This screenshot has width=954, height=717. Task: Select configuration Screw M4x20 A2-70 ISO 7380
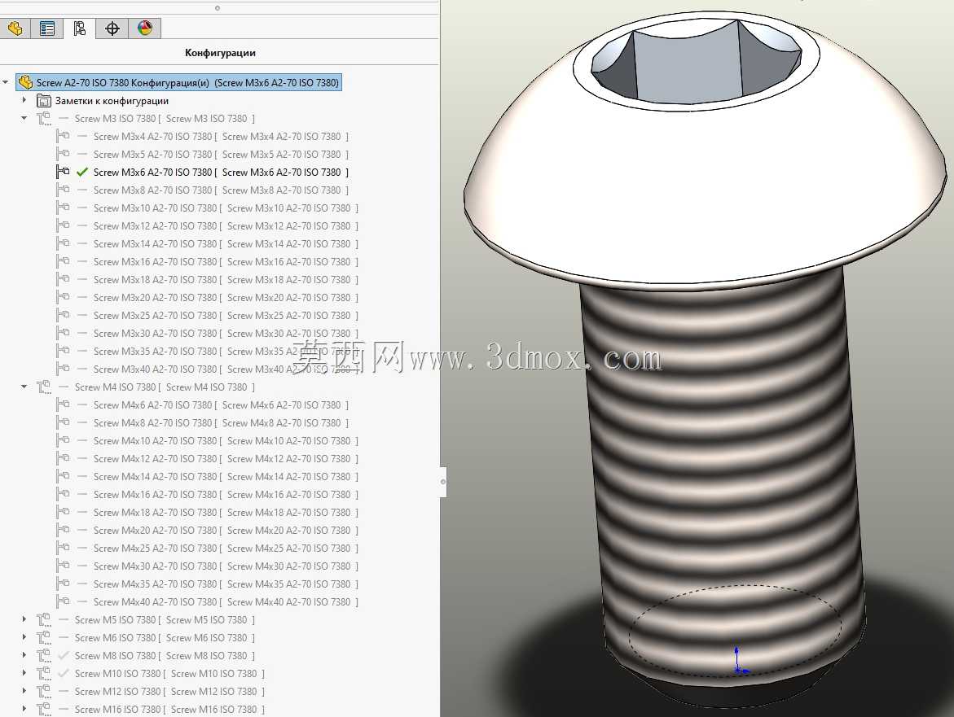pos(226,531)
